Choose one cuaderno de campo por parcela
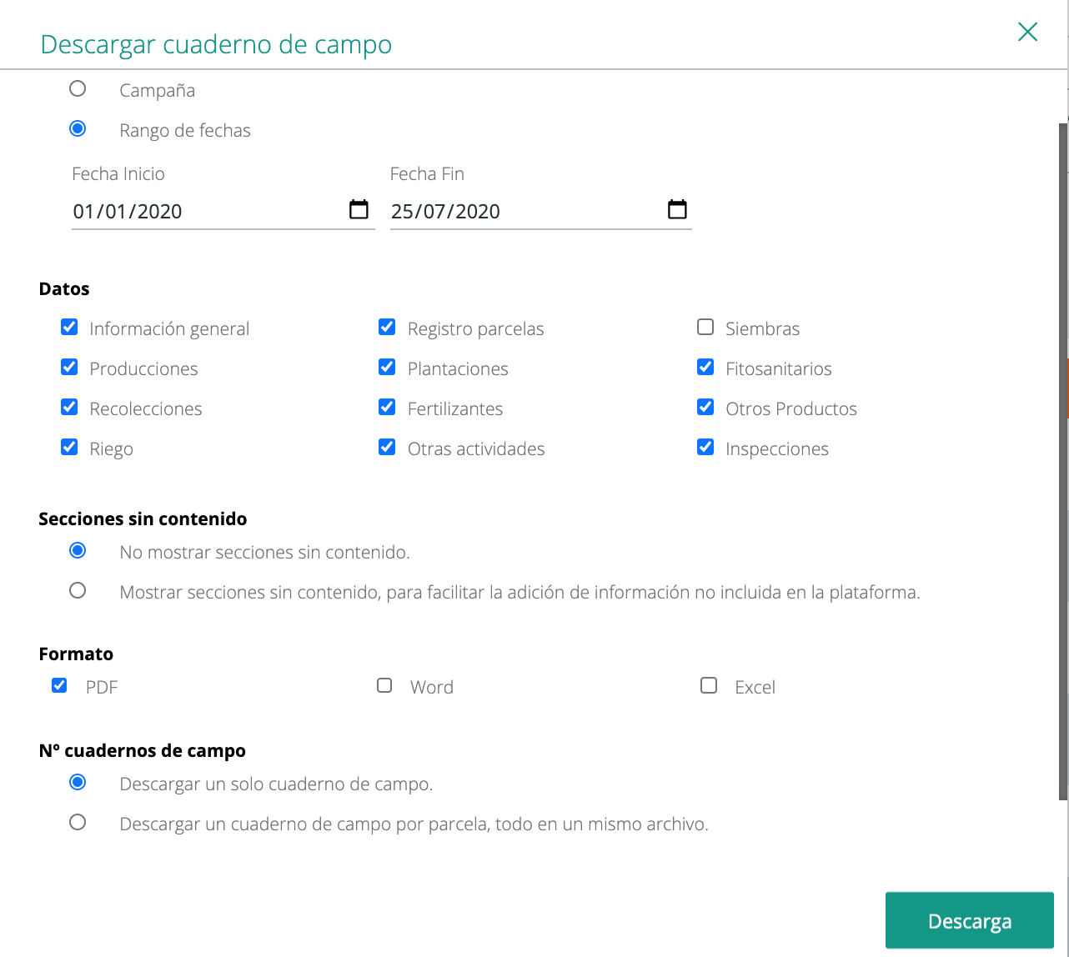The width and height of the screenshot is (1069, 957). point(78,822)
